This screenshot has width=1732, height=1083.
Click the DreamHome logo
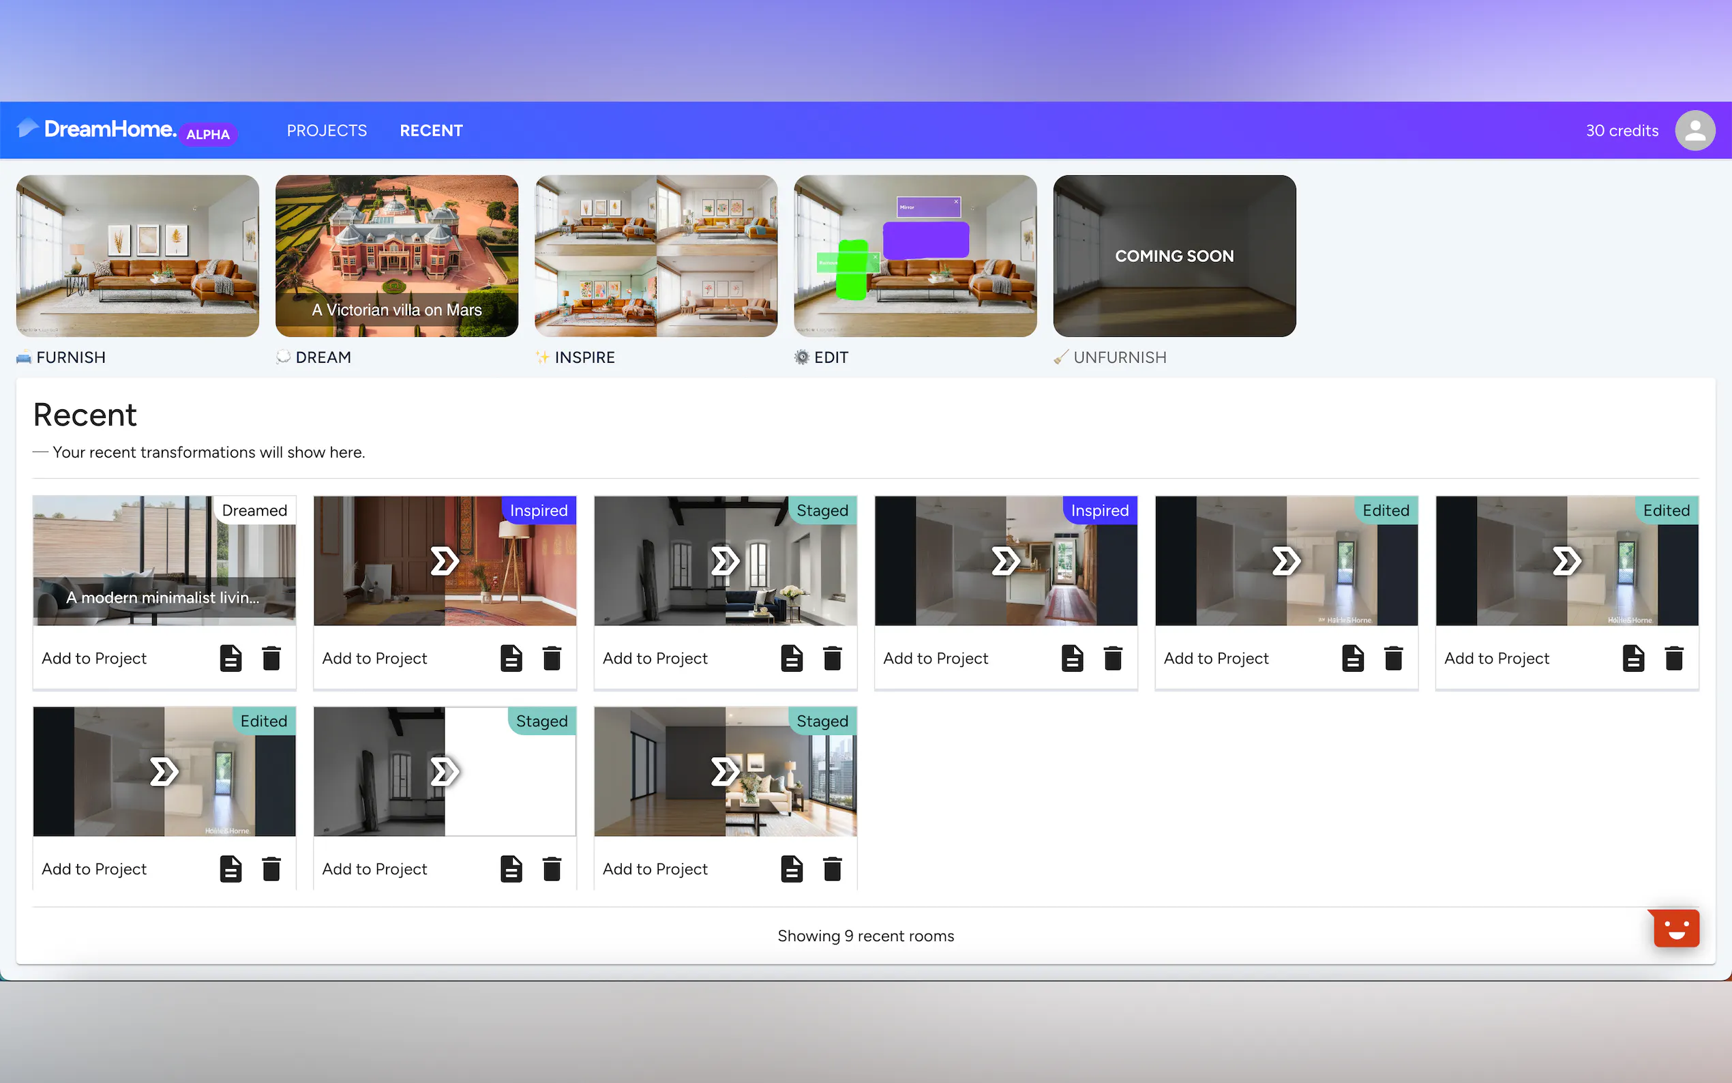(109, 130)
